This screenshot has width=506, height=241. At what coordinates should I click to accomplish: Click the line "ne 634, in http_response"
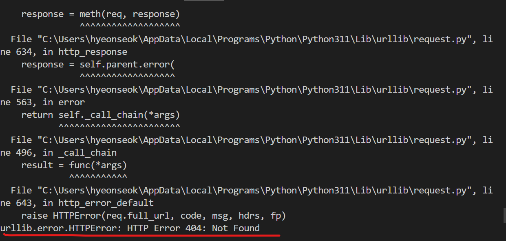(x=64, y=52)
